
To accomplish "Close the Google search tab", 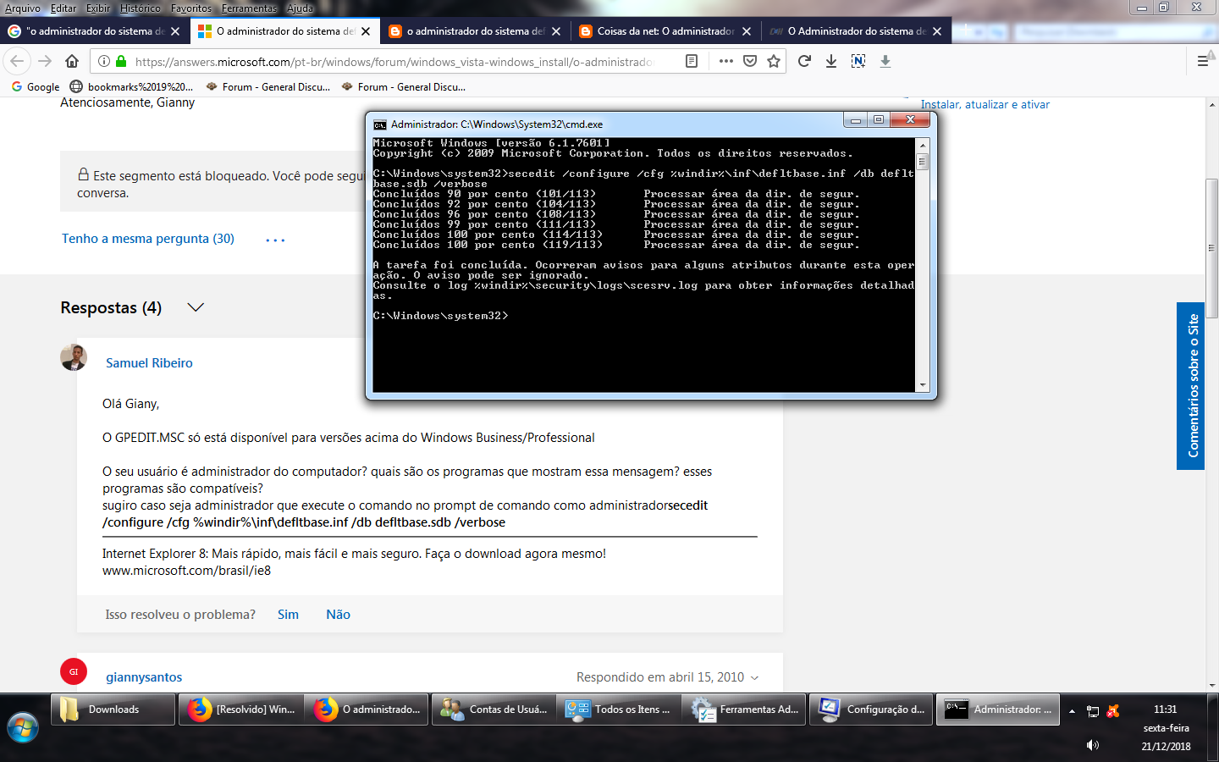I will 175,31.
